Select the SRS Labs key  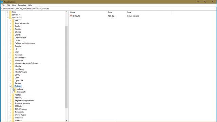click(x=18, y=106)
